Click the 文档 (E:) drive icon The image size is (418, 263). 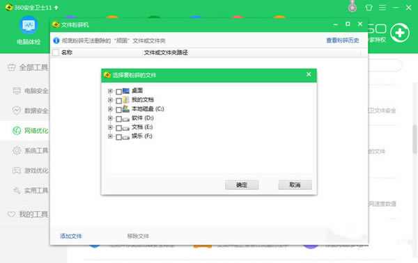(x=126, y=128)
